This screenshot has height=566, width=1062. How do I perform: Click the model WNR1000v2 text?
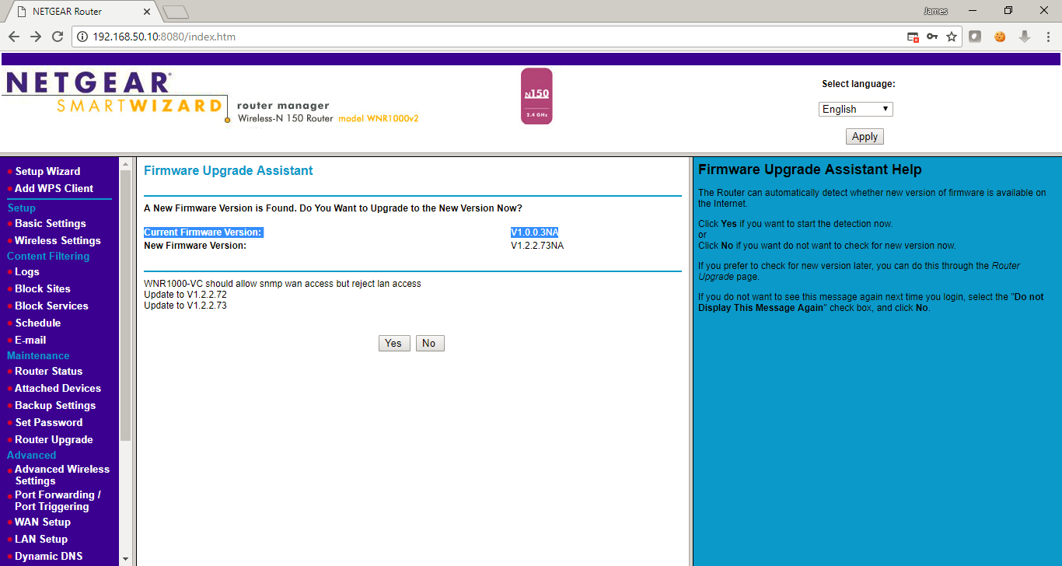(379, 118)
